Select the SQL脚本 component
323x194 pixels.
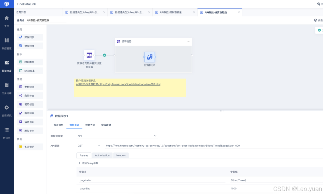click(30, 62)
